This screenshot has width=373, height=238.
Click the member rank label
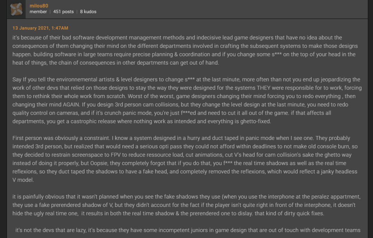[x=38, y=12]
